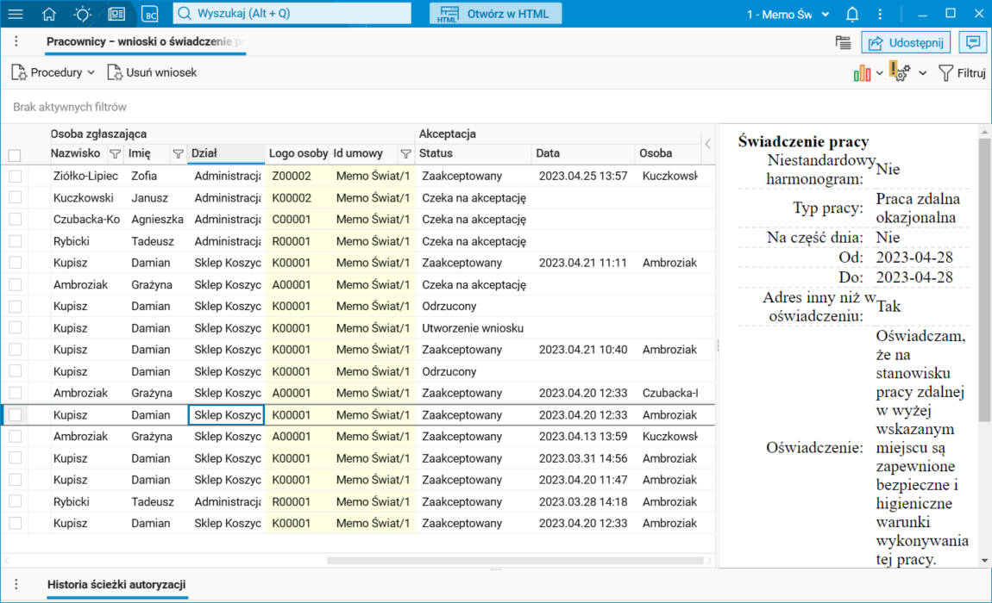
Task: Filter the Imię column
Action: point(178,153)
